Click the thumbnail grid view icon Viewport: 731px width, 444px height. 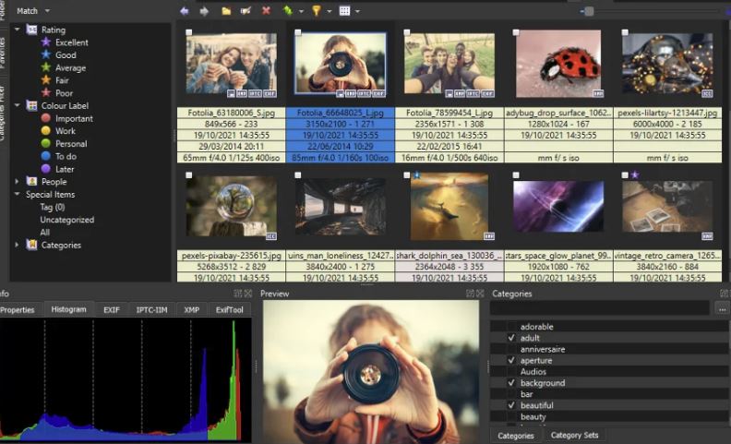pyautogui.click(x=344, y=11)
